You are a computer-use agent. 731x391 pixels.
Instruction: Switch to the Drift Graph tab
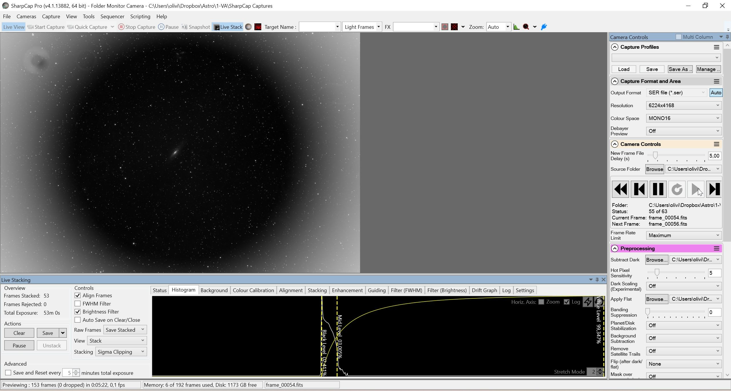(484, 290)
